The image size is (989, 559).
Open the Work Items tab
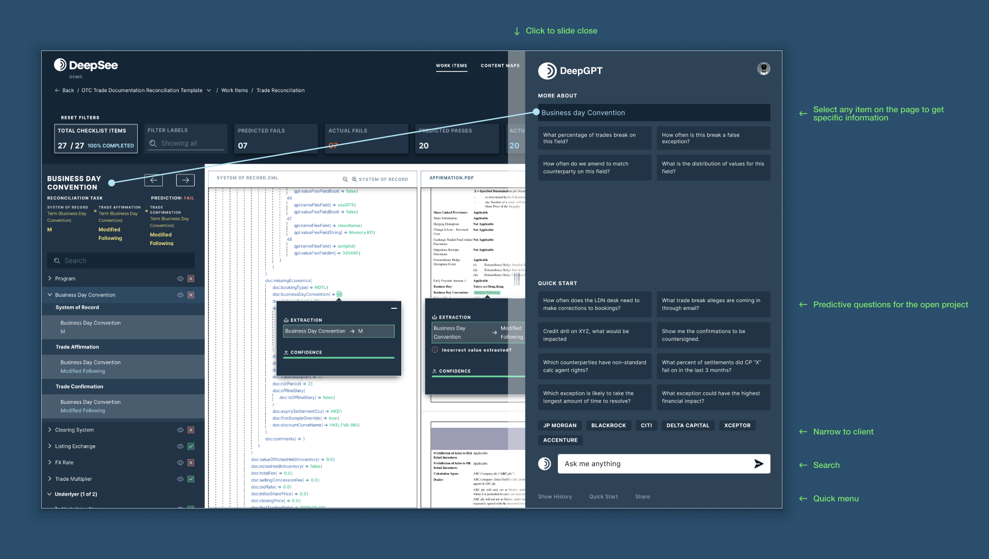click(x=451, y=66)
